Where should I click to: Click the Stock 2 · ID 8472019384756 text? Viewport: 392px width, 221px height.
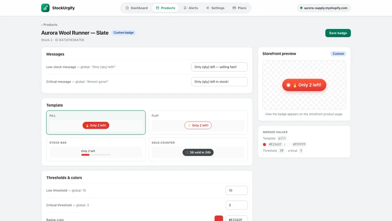pyautogui.click(x=63, y=40)
